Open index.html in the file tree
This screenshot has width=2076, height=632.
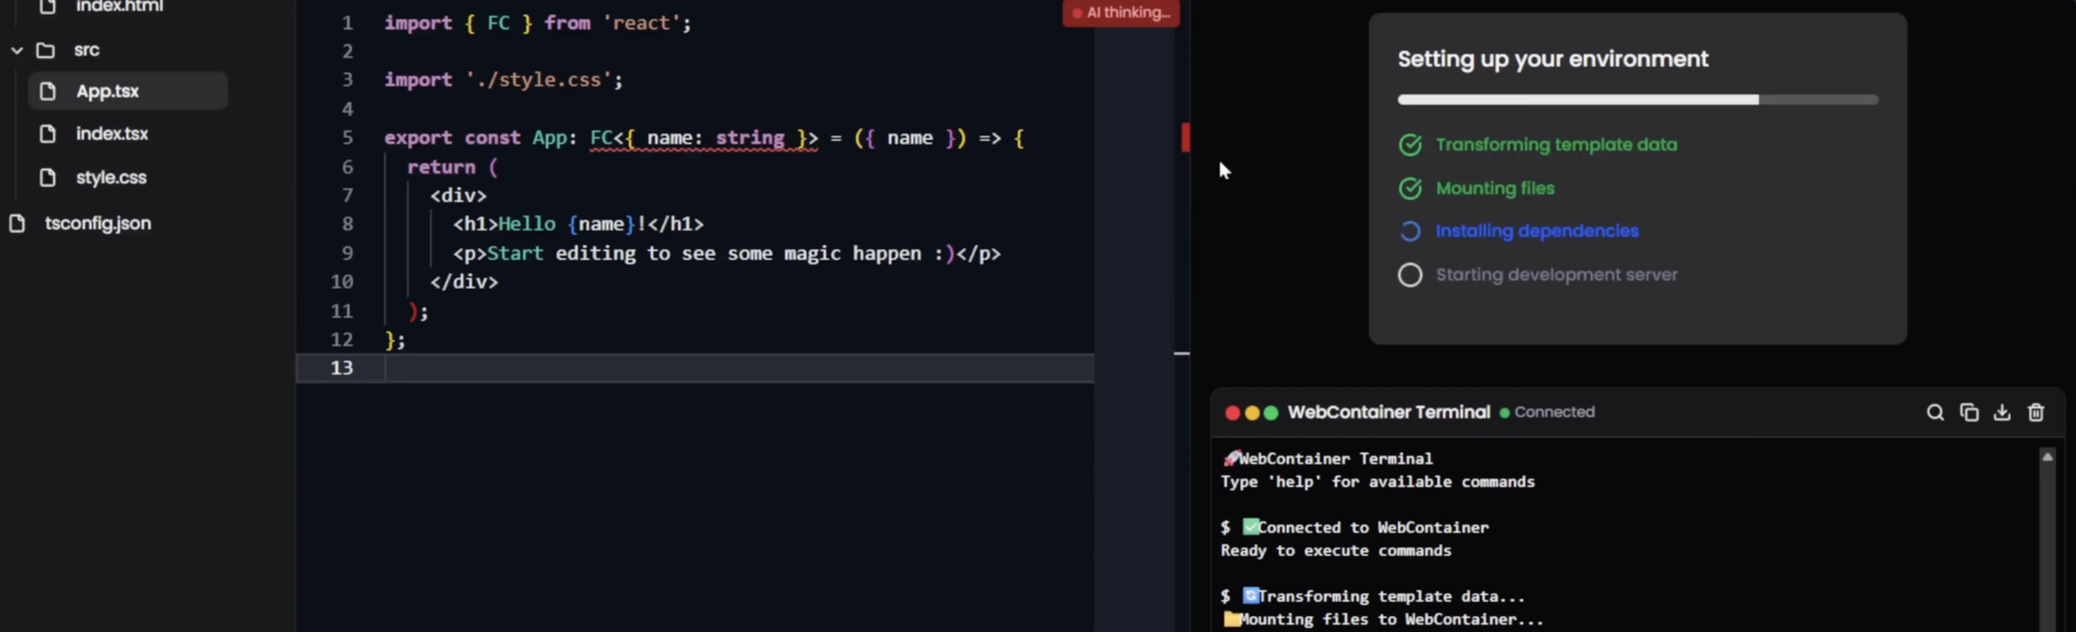pos(118,8)
